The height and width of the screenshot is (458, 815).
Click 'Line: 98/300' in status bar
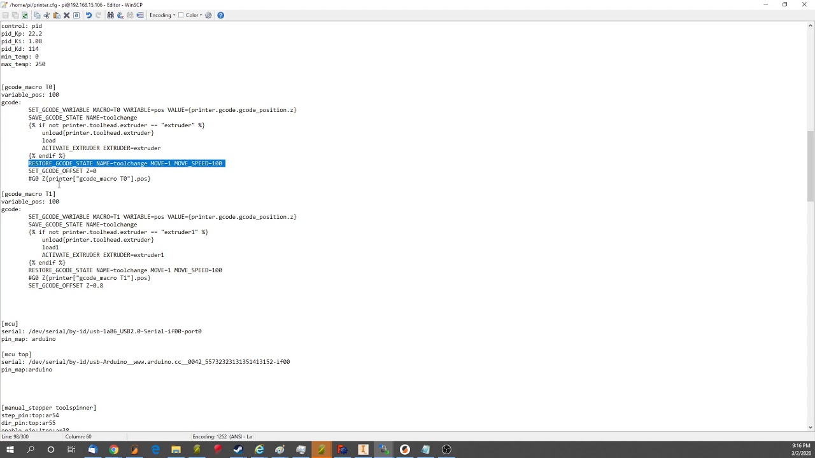(x=15, y=437)
